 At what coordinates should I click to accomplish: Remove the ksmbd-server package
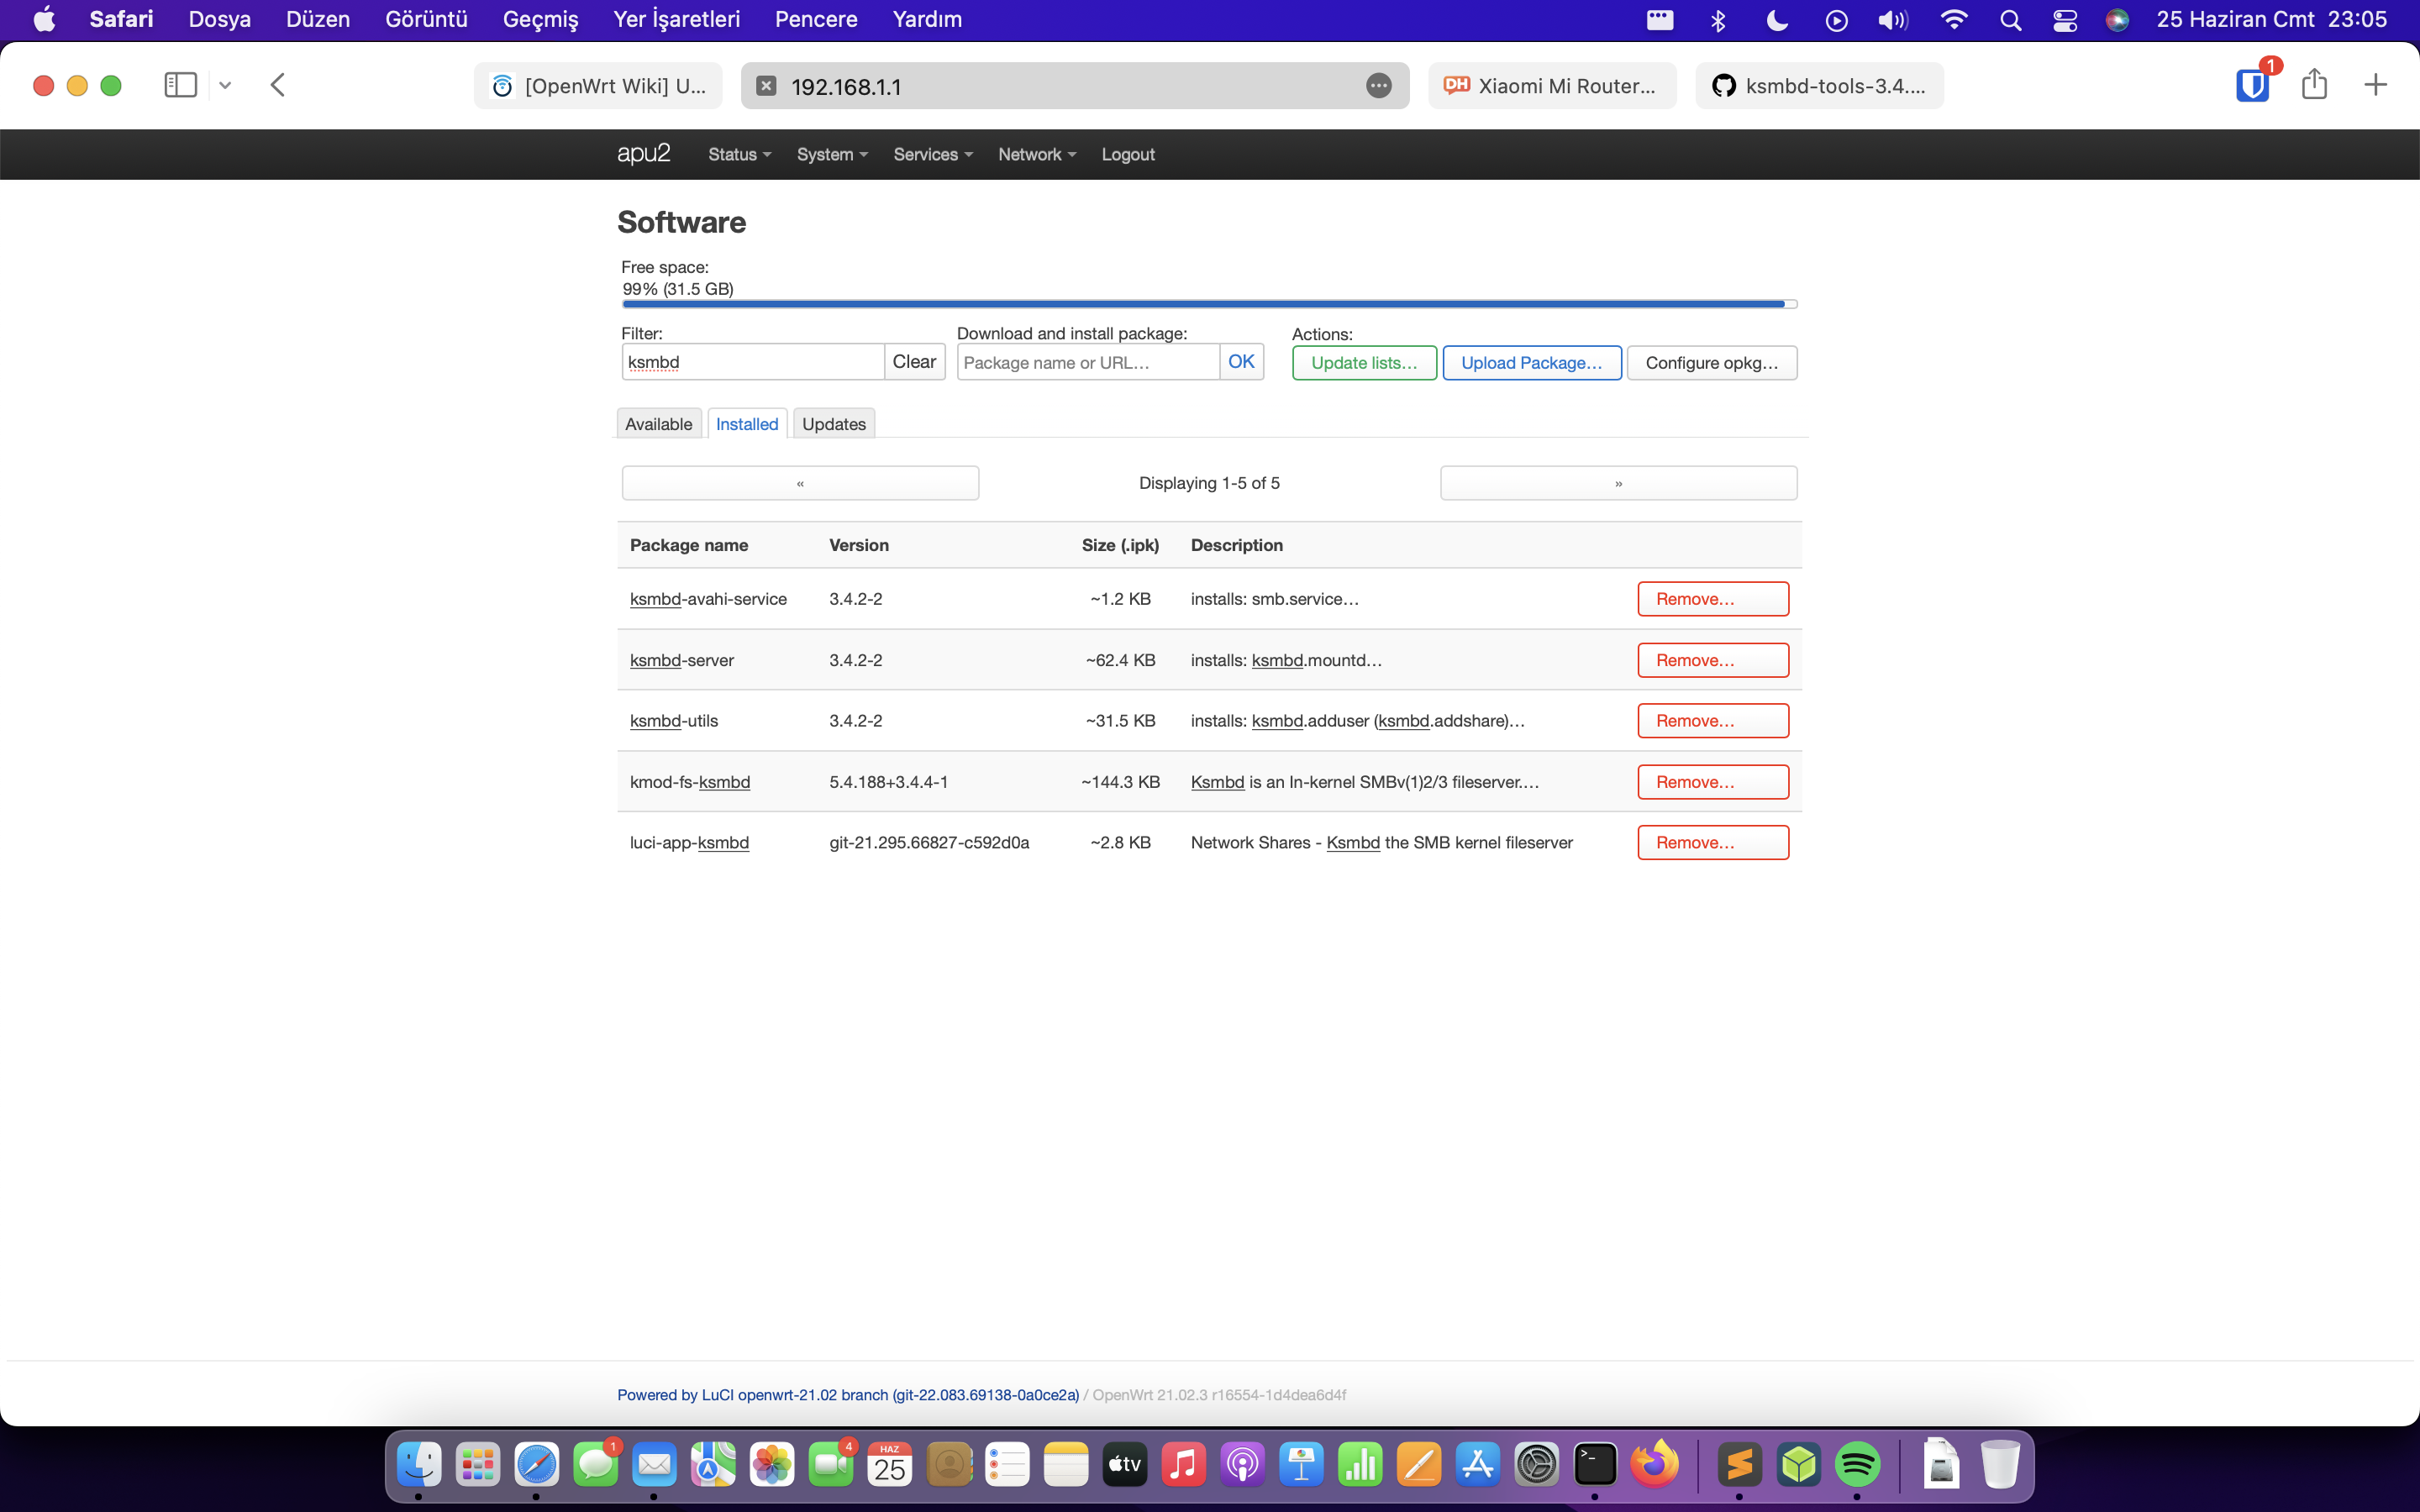tap(1713, 660)
